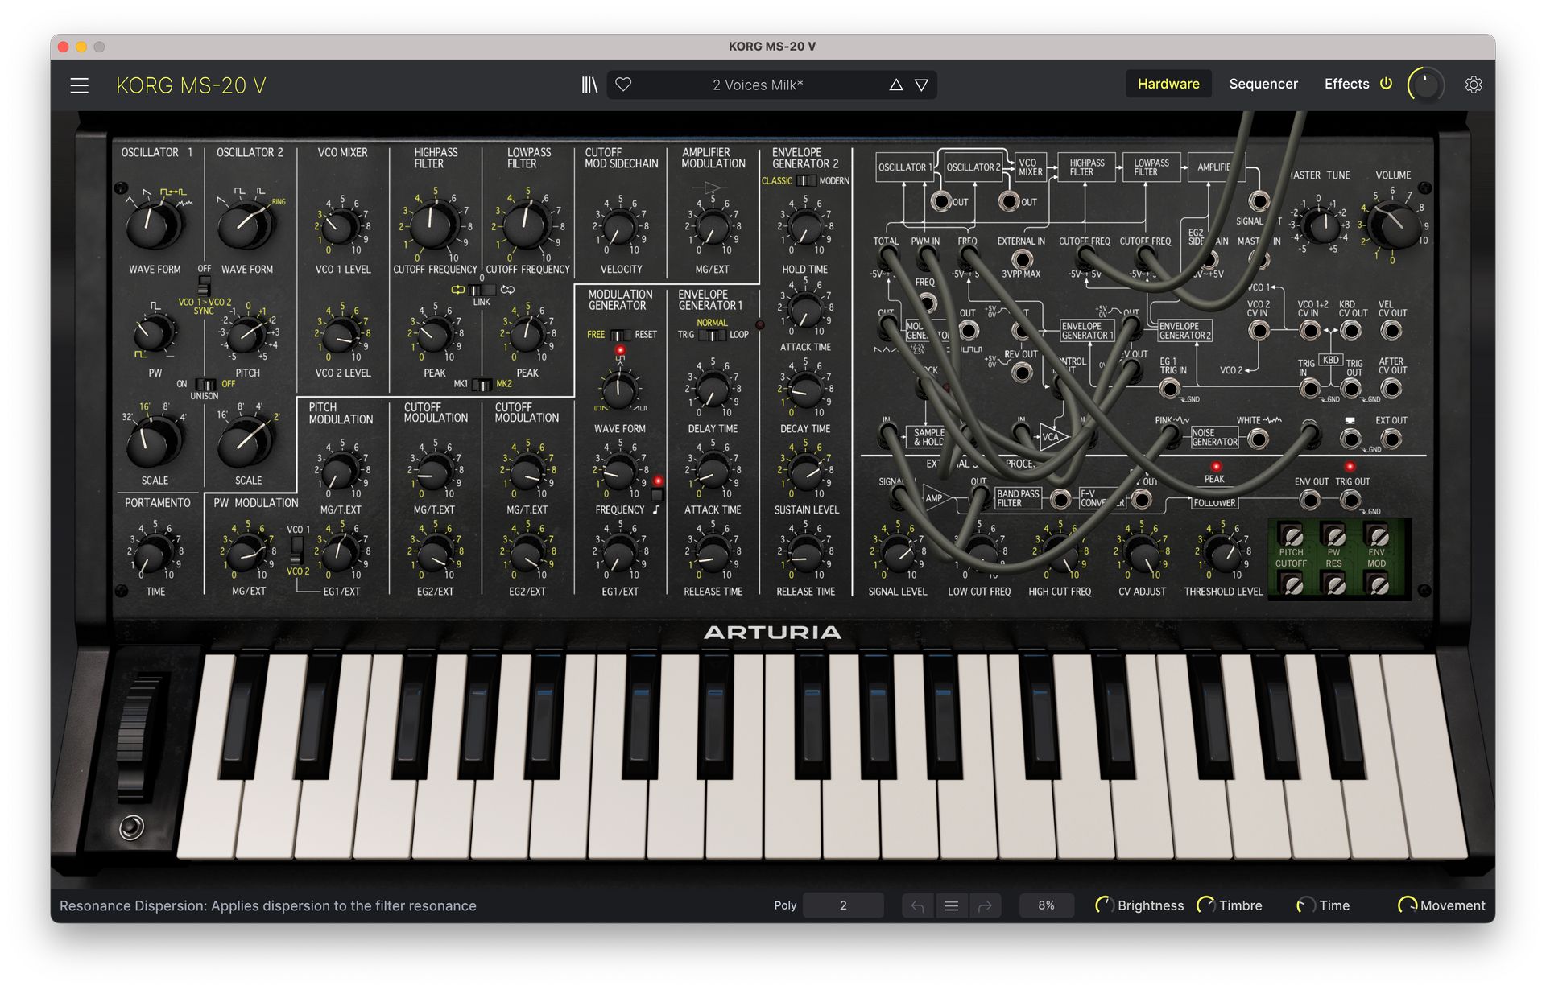Click the undo arrow in the status bar
Screen dimensions: 1546x990
pos(918,905)
